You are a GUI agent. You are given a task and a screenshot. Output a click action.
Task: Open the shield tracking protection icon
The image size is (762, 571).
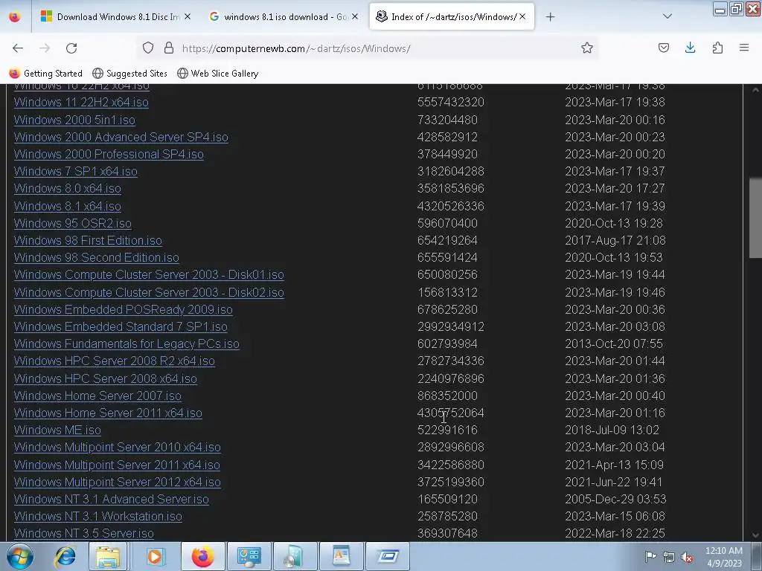click(148, 48)
